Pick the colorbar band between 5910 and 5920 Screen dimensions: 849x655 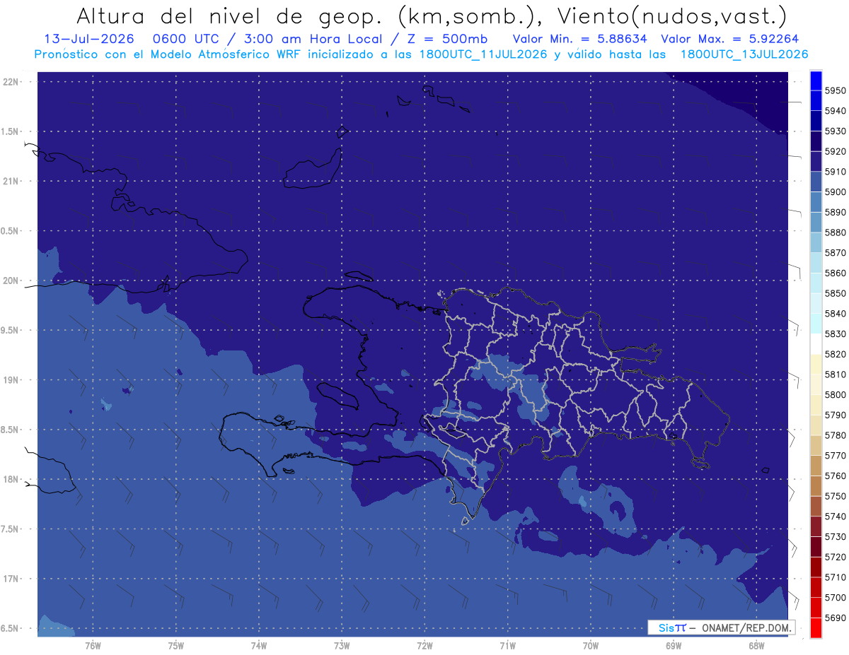tap(816, 161)
